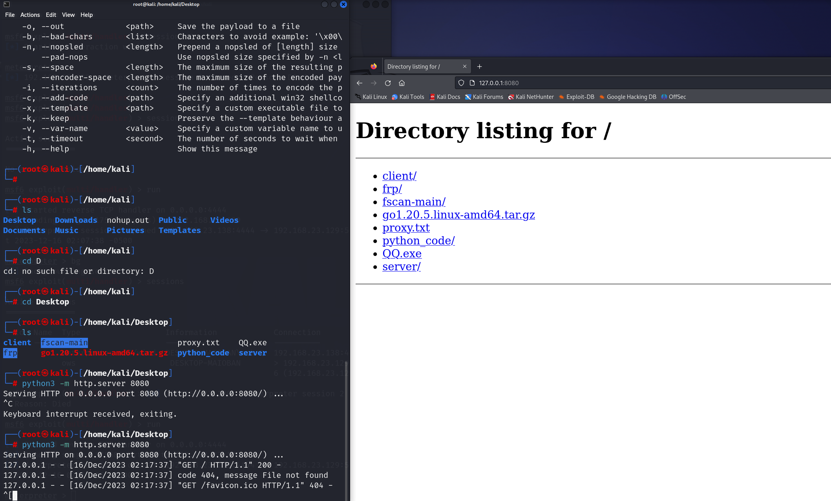This screenshot has width=831, height=501.
Task: Click the Firefox logo icon
Action: 373,66
